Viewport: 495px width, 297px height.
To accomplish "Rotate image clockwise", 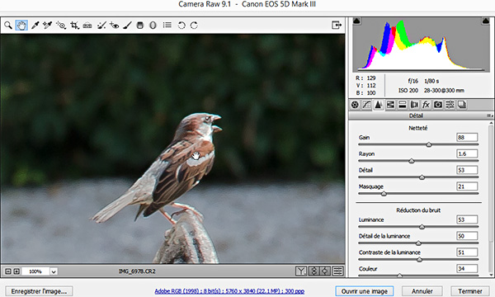I will pyautogui.click(x=194, y=26).
